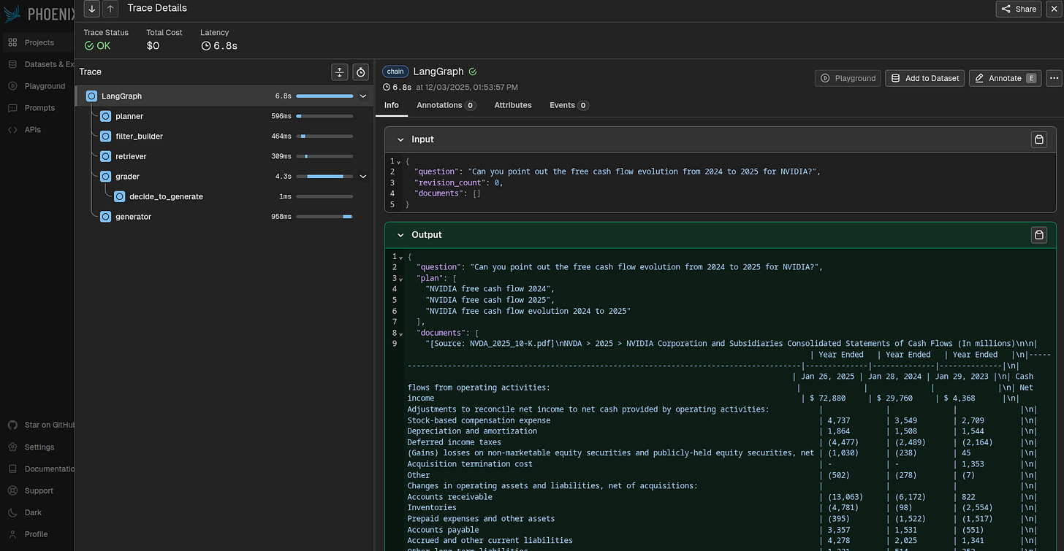Open the more options ellipsis menu
Screen dimensions: 1064x551
pos(1053,78)
